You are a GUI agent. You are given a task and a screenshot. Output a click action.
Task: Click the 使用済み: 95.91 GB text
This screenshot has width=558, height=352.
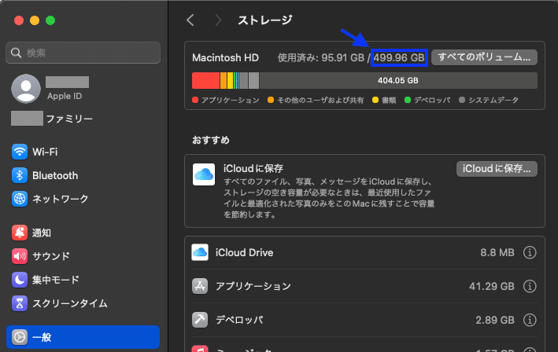321,57
